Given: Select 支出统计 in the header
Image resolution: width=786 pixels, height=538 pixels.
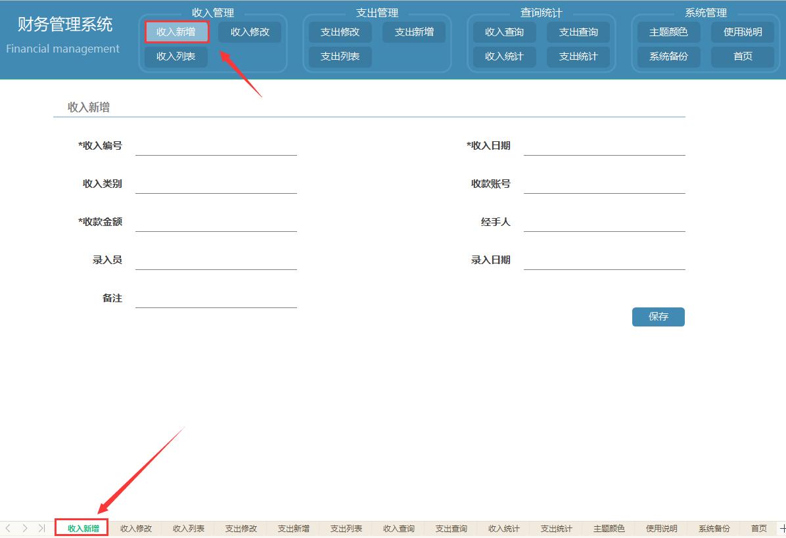Looking at the screenshot, I should click(x=579, y=56).
